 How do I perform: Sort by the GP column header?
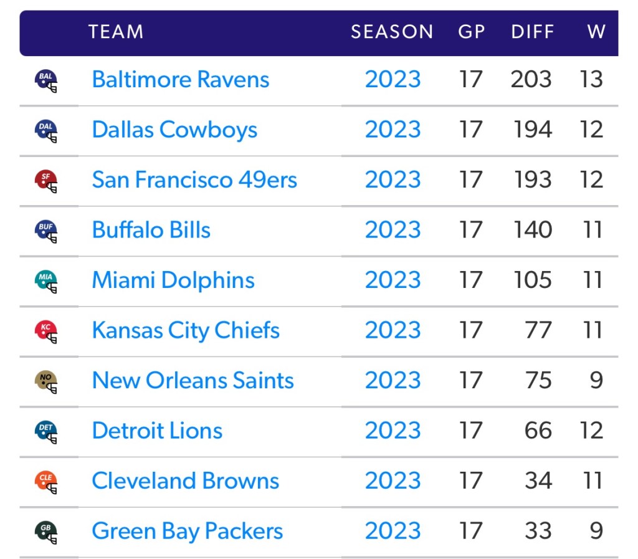[x=471, y=32]
